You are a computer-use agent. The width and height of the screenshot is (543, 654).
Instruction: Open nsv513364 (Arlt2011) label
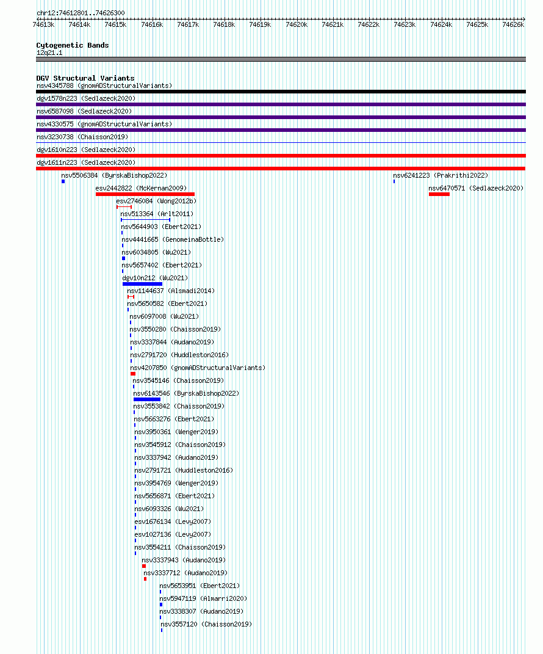pos(157,214)
